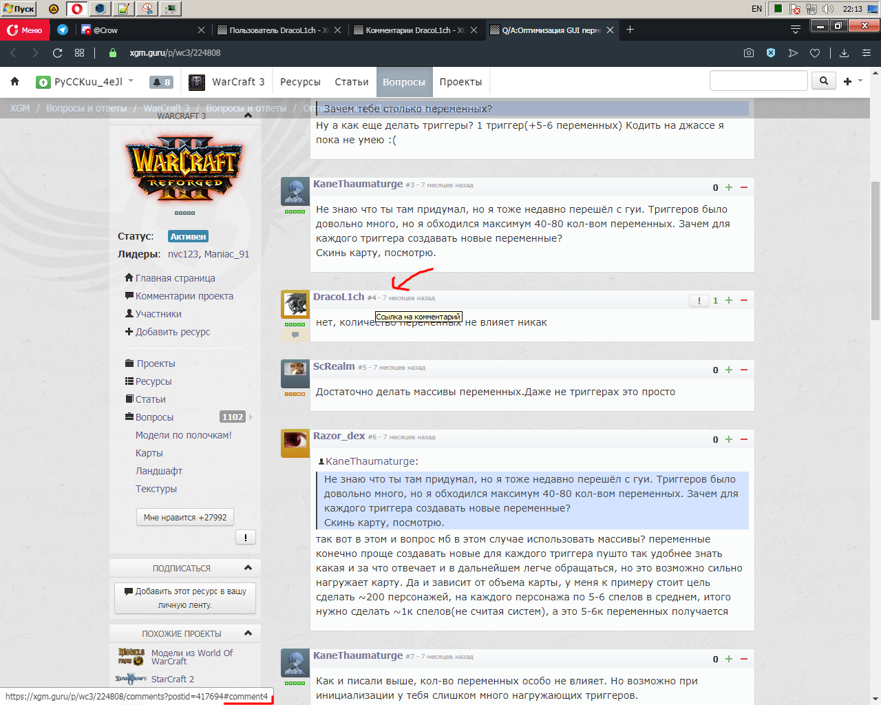Go forward in browser history
881x705 pixels.
pyautogui.click(x=35, y=53)
